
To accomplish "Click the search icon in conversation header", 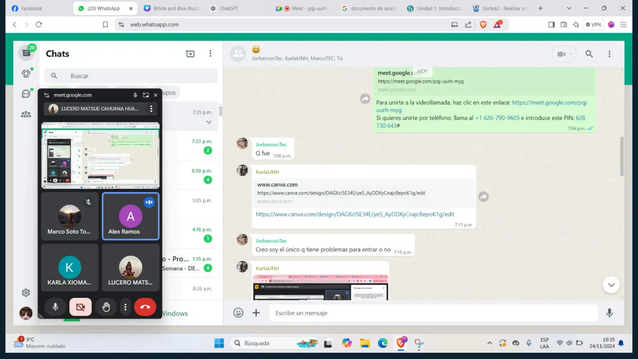I will (x=589, y=54).
